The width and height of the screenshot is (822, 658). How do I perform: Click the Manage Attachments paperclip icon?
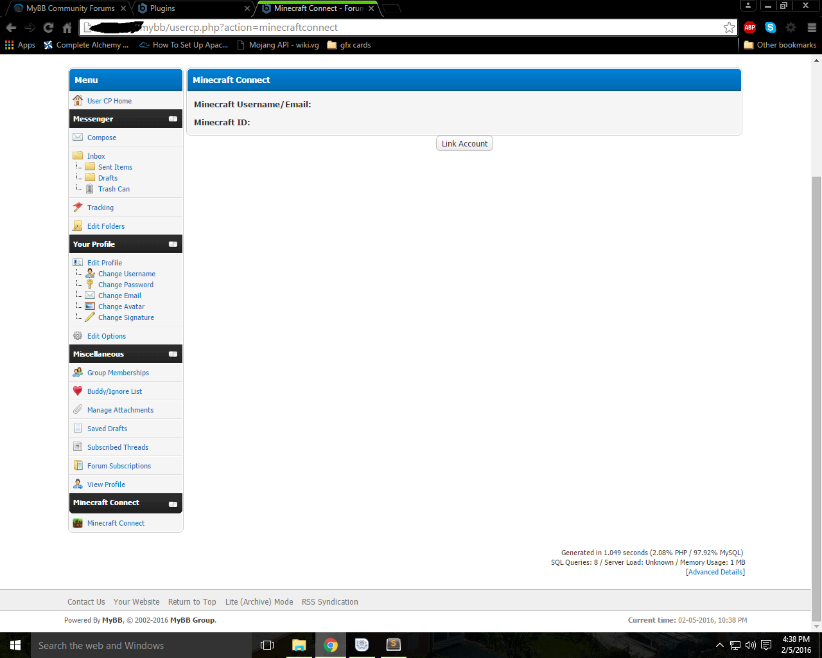tap(78, 409)
